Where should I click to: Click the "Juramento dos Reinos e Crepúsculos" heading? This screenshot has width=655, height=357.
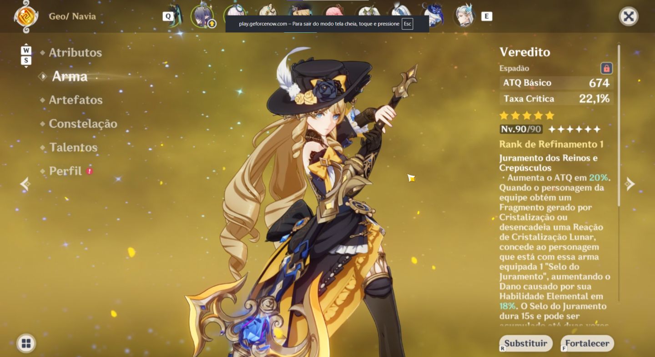point(549,163)
